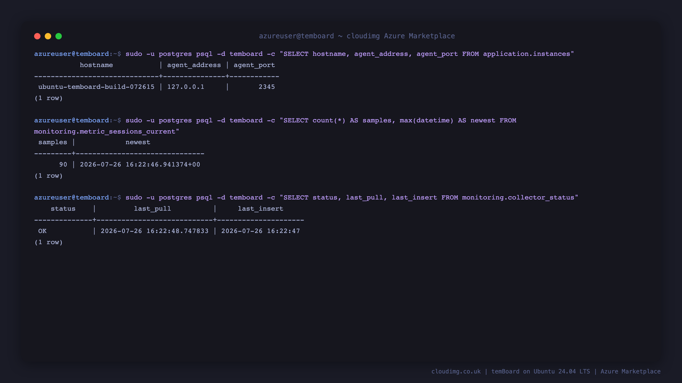Click the 'status' column header
This screenshot has width=682, height=383.
tap(63, 209)
